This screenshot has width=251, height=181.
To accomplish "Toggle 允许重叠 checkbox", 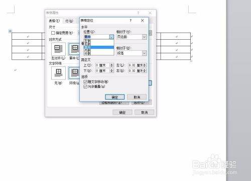I will point(85,86).
